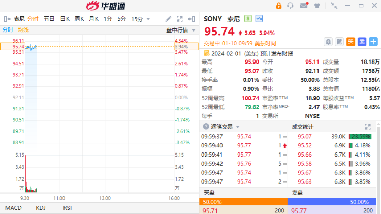Open the messages envelope icon
Viewport: 381px width, 214px height.
[304, 6]
